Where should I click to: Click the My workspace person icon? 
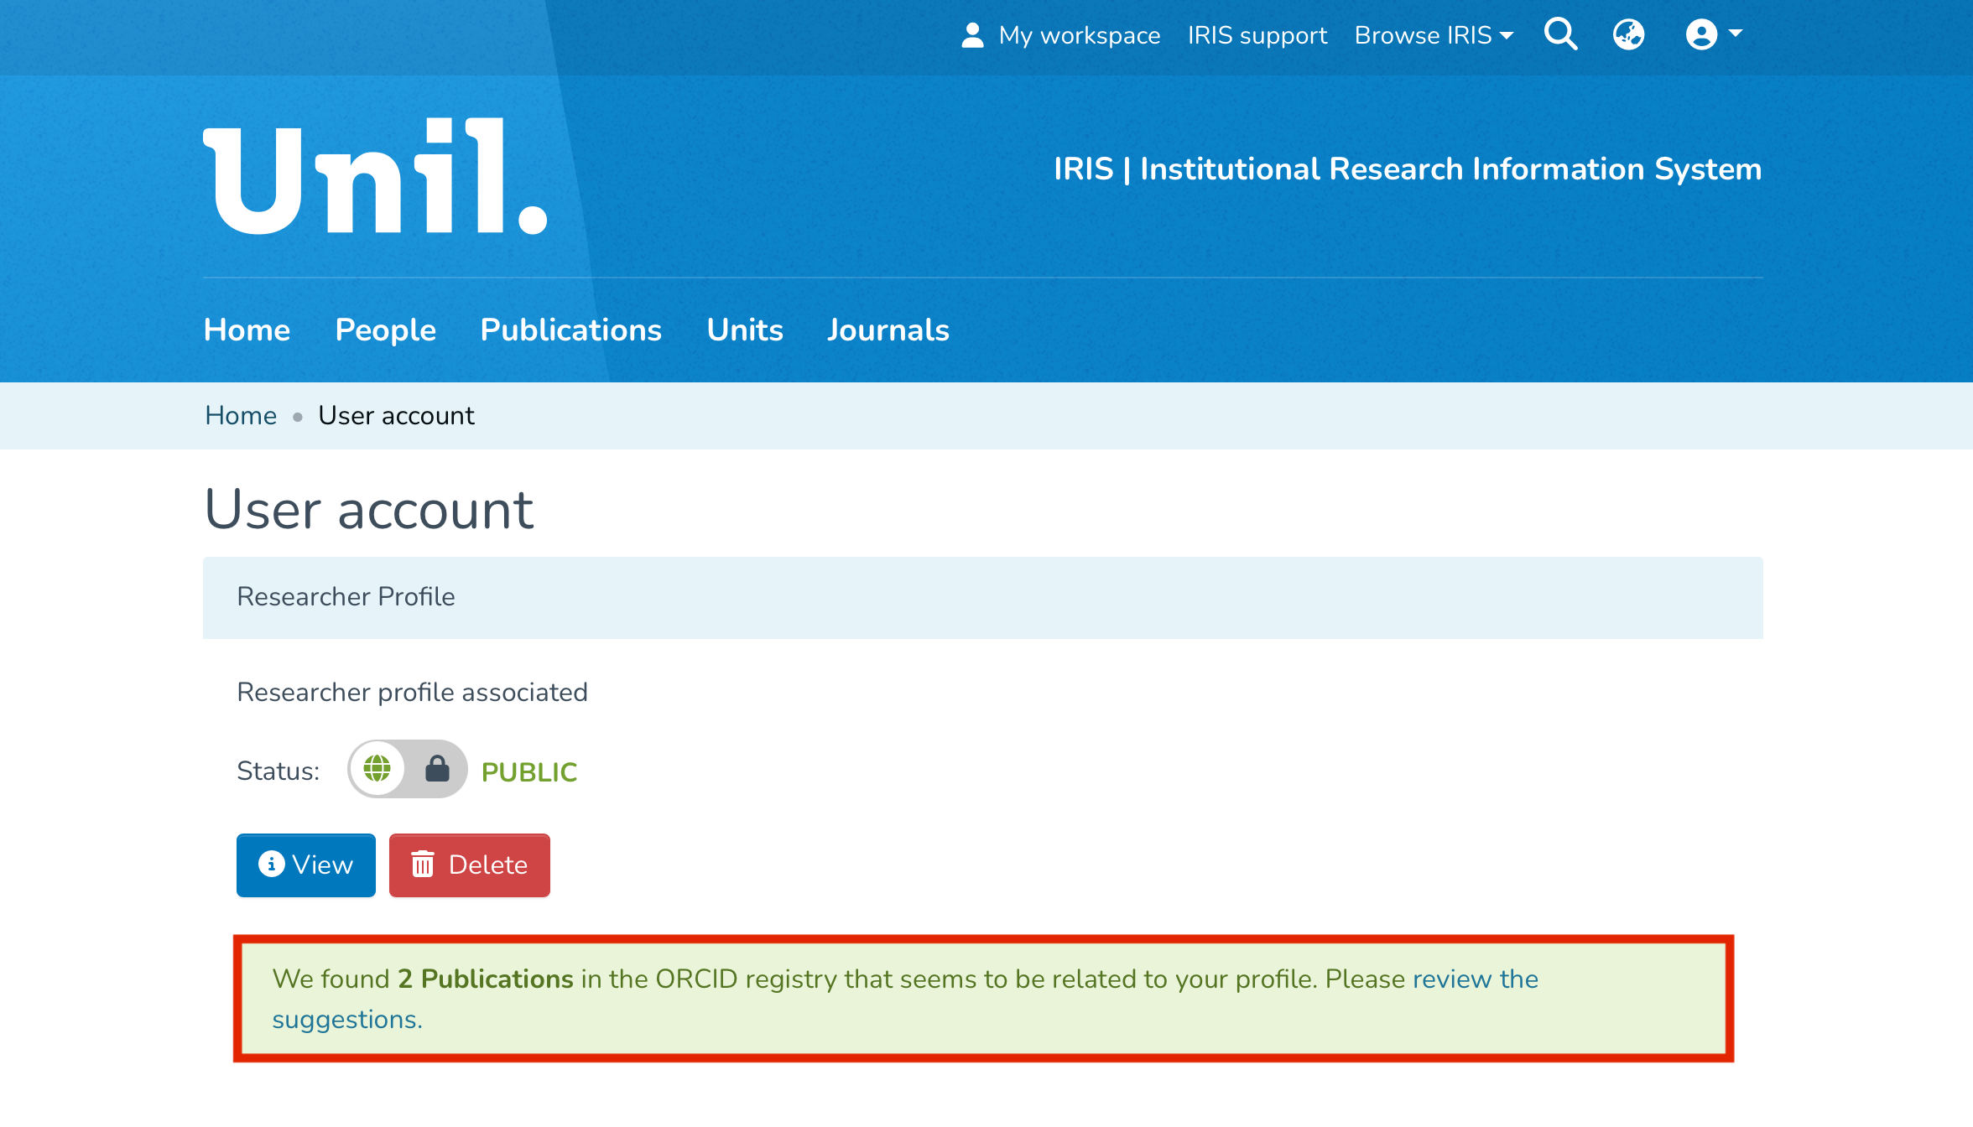pos(972,35)
